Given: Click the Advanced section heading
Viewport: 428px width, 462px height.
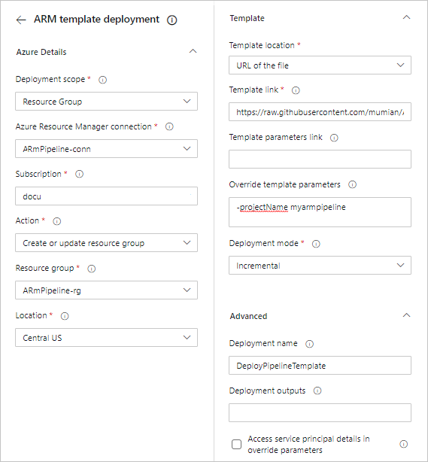Looking at the screenshot, I should point(248,316).
